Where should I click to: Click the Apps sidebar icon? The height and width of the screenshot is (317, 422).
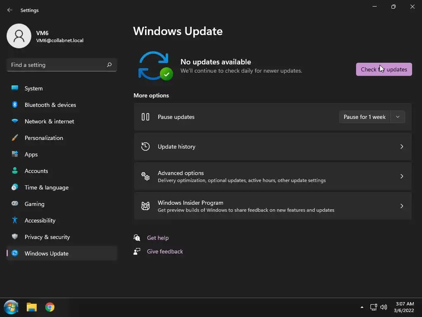tap(15, 154)
